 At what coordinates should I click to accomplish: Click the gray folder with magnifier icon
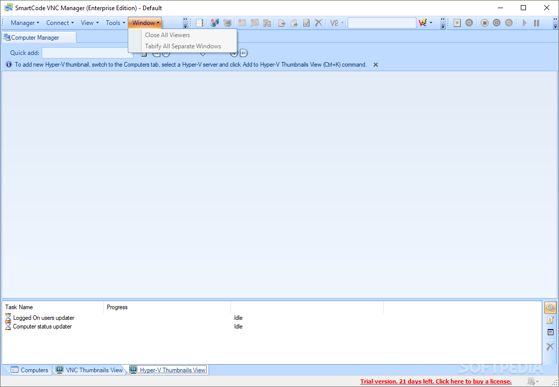pyautogui.click(x=255, y=23)
